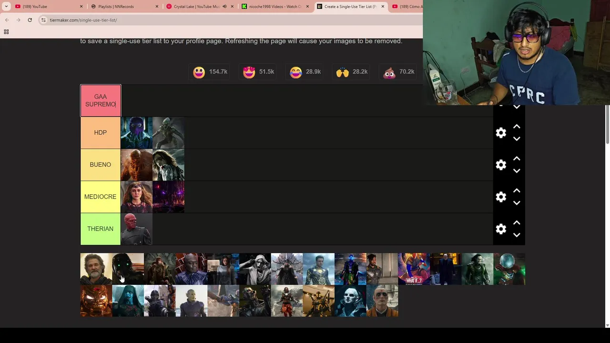The image size is (610, 343).
Task: Pick the pale white-faced Malekith image
Action: point(350,301)
